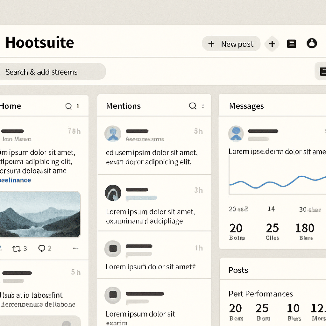The image size is (326, 326).
Task: Click the '1h' timestamp in Mentions
Action: point(199,248)
